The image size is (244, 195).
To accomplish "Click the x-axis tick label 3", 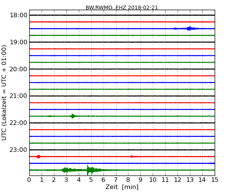I will 66,180.
